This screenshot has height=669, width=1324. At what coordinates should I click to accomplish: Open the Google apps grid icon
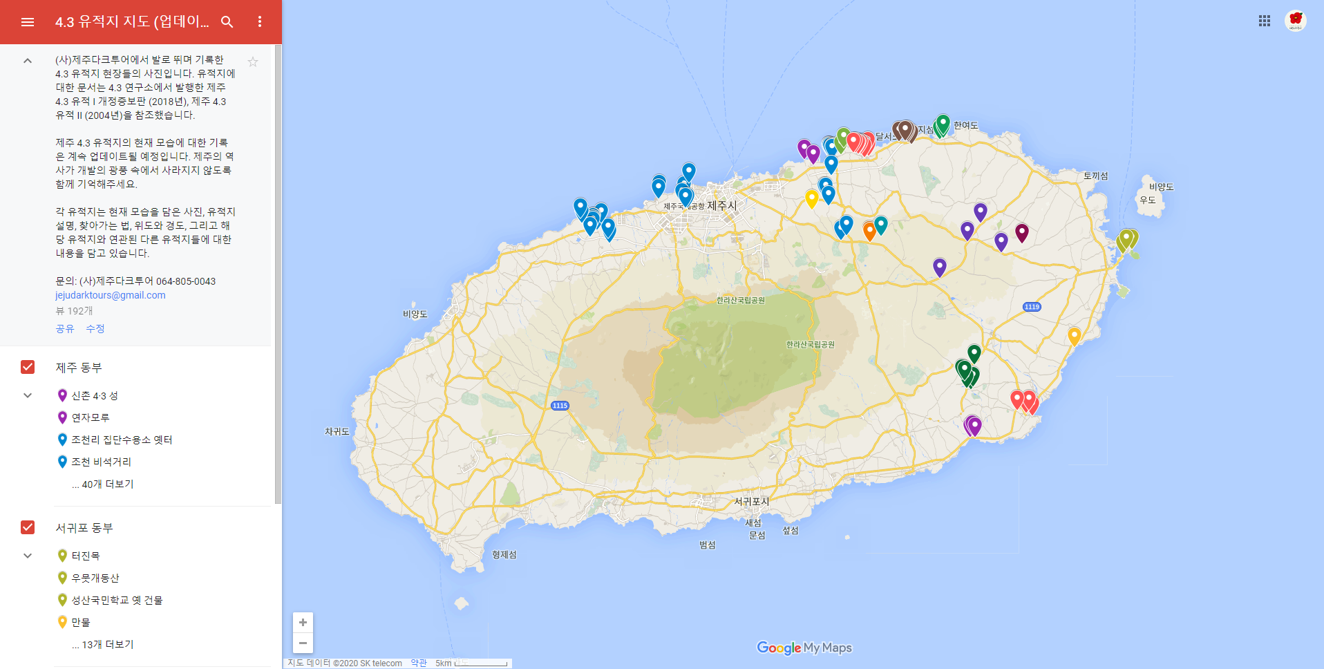tap(1265, 21)
